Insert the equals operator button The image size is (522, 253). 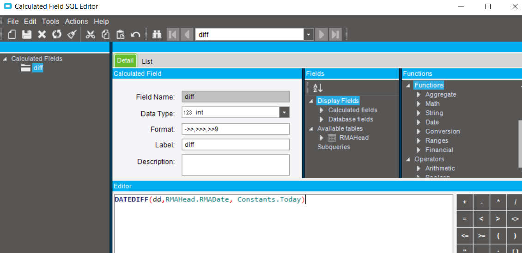click(465, 219)
